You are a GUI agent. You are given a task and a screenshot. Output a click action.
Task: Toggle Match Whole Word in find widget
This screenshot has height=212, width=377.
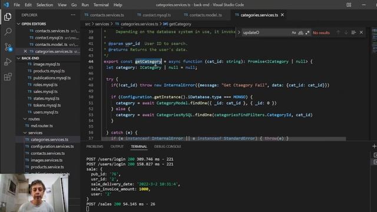300,32
